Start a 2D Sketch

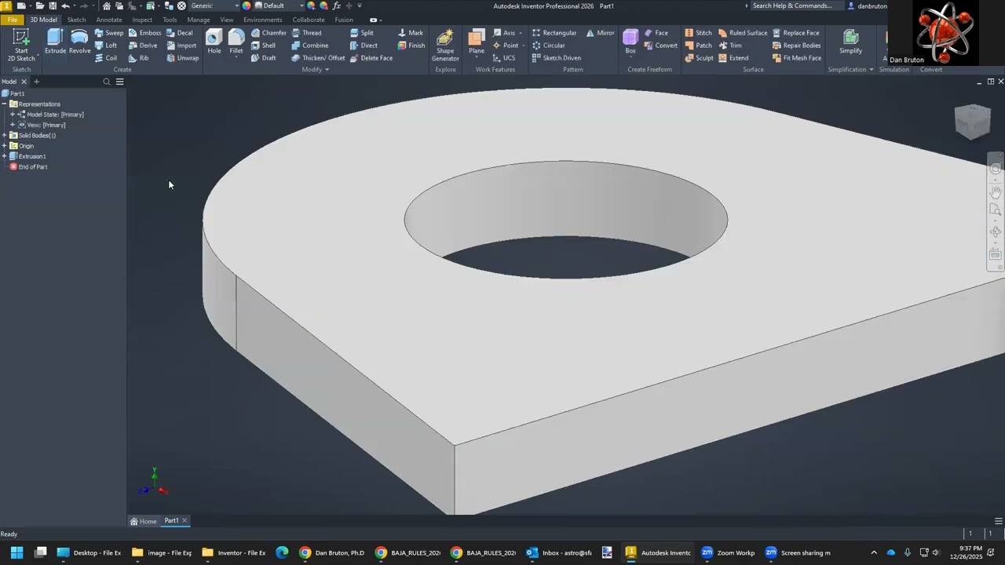tap(21, 46)
